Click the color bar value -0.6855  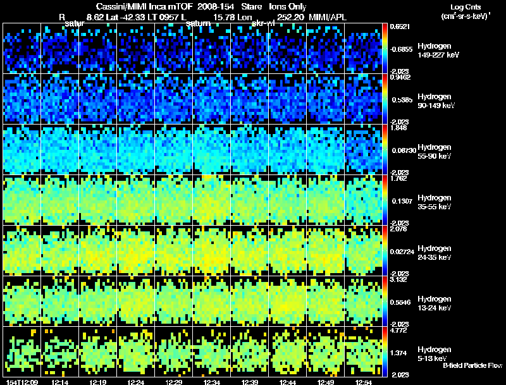pyautogui.click(x=401, y=49)
